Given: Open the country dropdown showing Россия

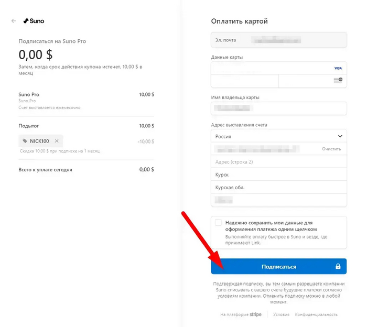Looking at the screenshot, I should tap(279, 136).
